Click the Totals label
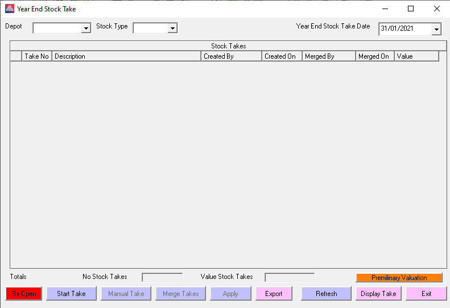Image resolution: width=450 pixels, height=308 pixels. pos(18,276)
